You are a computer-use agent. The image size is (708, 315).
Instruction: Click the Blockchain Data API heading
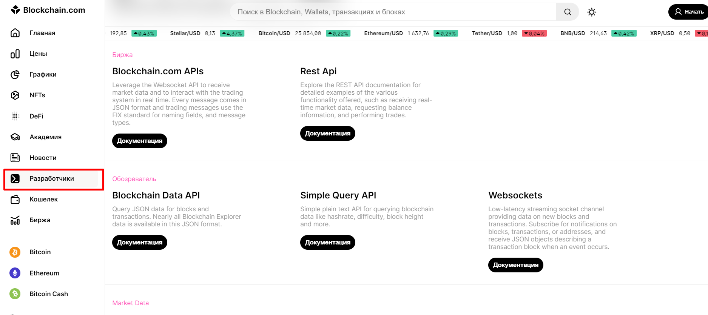(156, 195)
